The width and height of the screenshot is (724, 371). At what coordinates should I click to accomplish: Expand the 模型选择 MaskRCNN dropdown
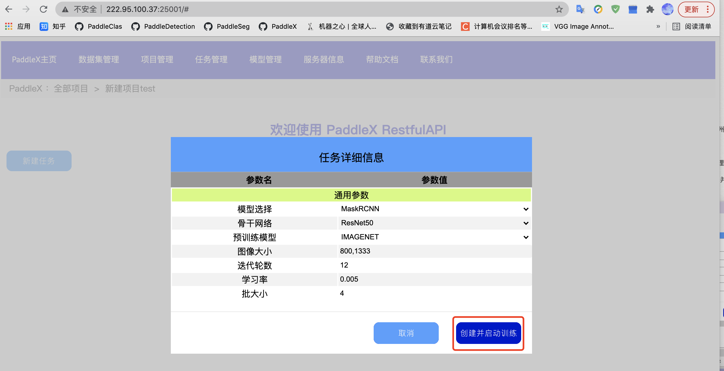pyautogui.click(x=434, y=209)
